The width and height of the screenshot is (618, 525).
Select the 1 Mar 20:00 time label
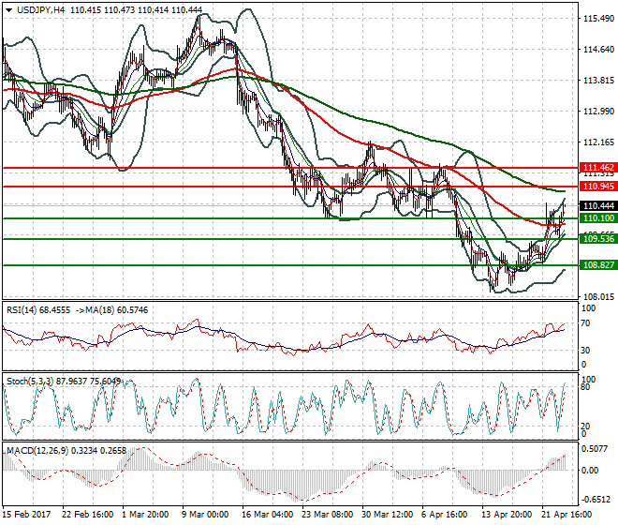tap(145, 515)
